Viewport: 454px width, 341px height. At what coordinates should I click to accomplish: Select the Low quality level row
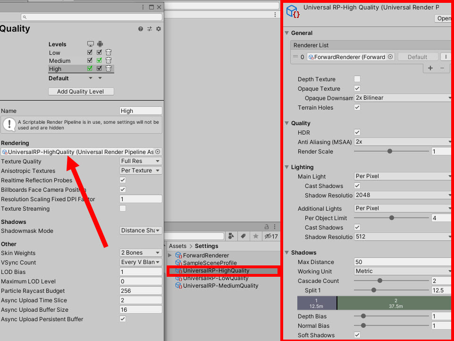point(81,53)
